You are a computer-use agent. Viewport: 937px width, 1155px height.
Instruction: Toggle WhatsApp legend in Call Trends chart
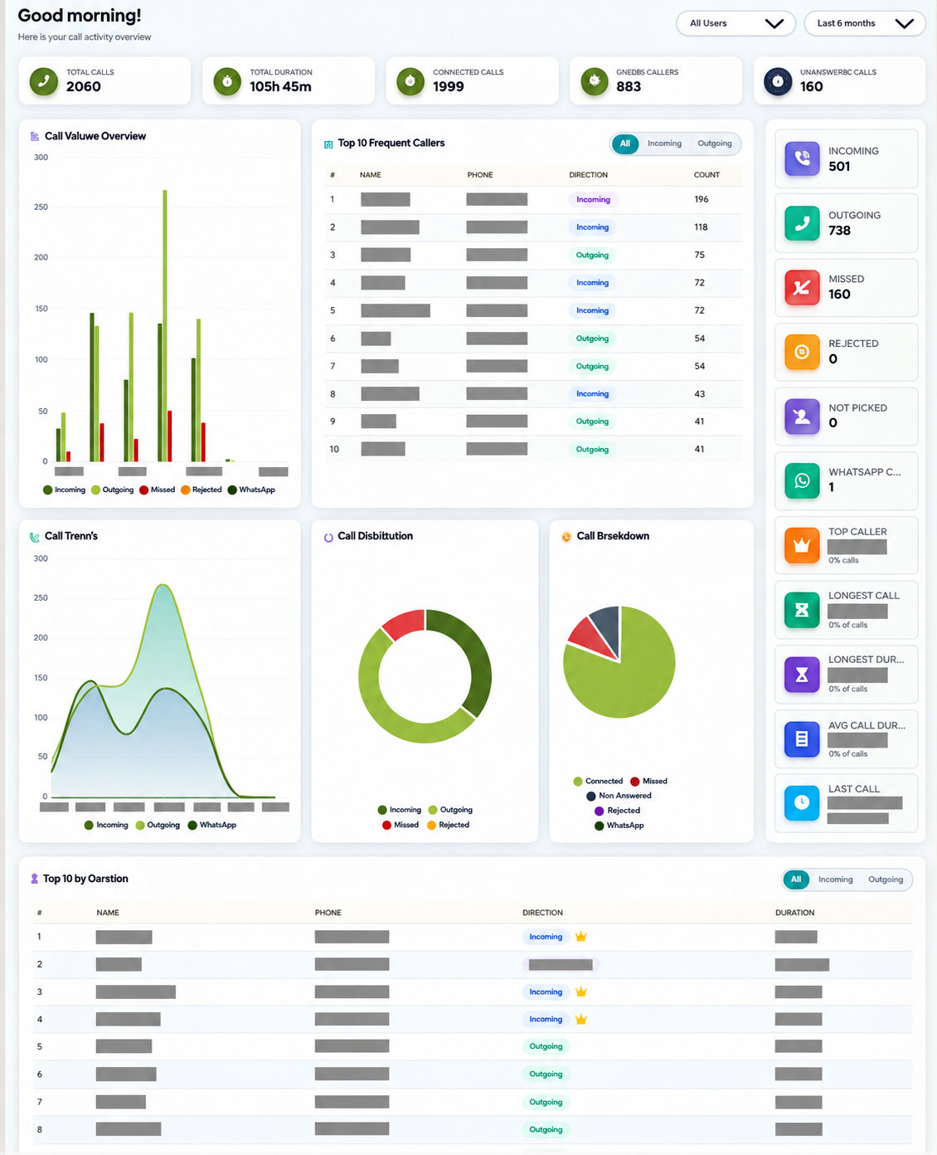click(212, 825)
